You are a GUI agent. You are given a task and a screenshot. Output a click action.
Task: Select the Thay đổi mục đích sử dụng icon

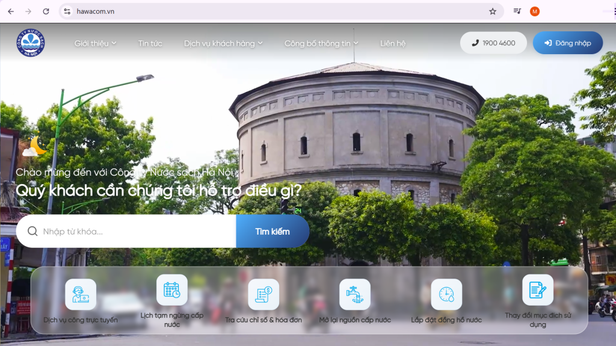[x=538, y=290]
